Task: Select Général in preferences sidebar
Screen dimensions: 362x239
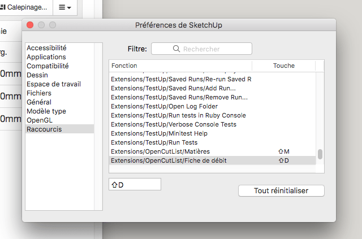Action: [x=59, y=102]
